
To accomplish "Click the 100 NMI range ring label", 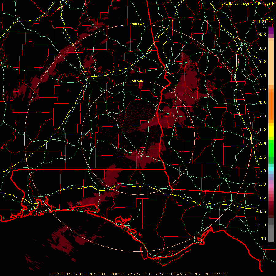I will [x=138, y=24].
